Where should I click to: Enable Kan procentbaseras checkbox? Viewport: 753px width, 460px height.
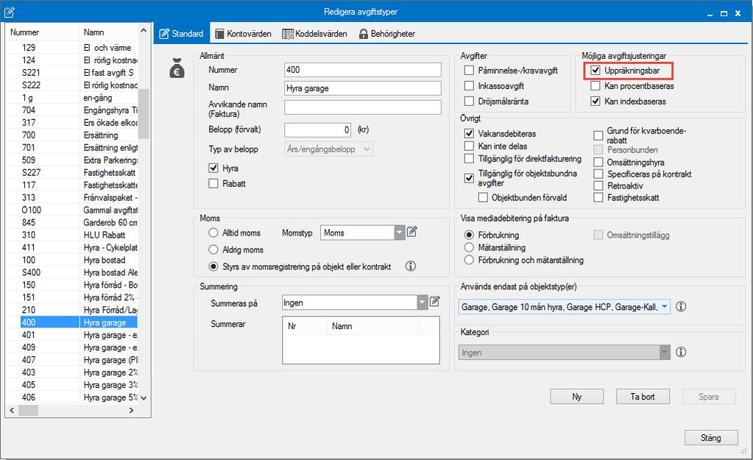point(595,86)
